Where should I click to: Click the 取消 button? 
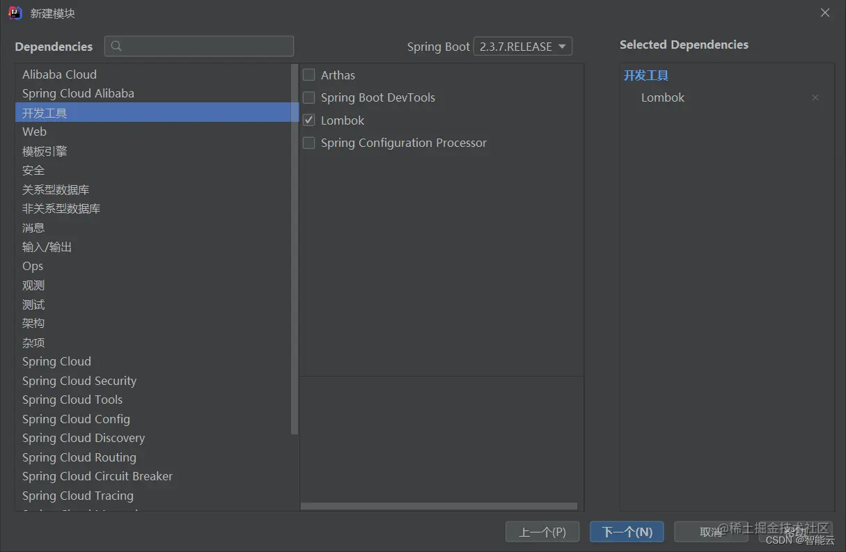[711, 532]
